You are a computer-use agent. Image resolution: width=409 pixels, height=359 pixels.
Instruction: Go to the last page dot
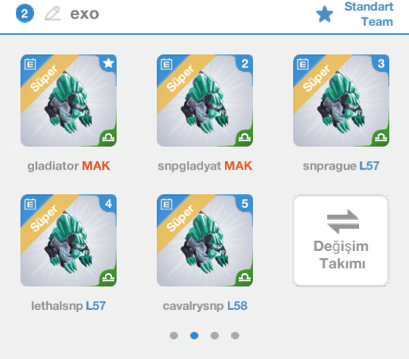(235, 336)
